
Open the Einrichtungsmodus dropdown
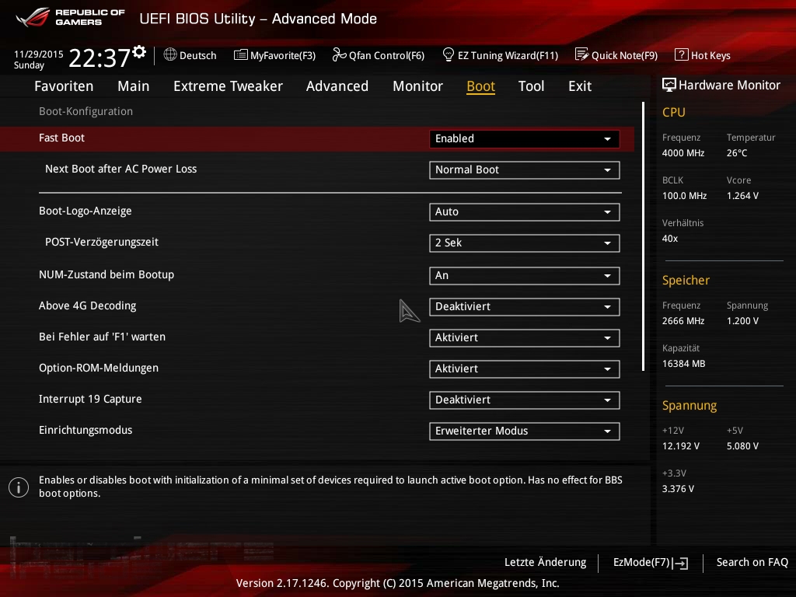[525, 431]
